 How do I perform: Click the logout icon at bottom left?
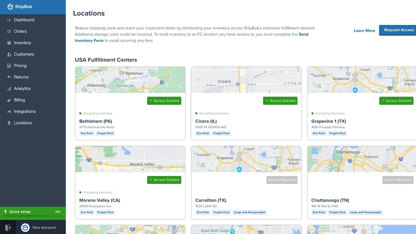[8, 227]
